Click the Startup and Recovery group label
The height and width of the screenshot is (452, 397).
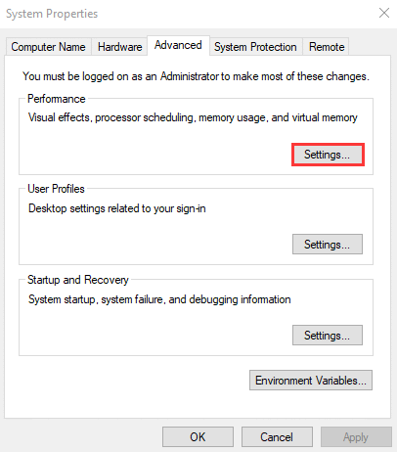[x=78, y=280]
